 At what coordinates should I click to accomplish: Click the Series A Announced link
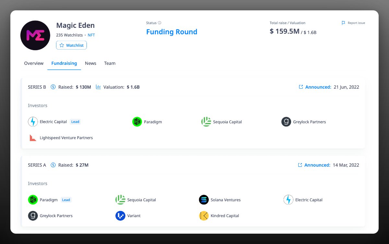pyautogui.click(x=317, y=165)
